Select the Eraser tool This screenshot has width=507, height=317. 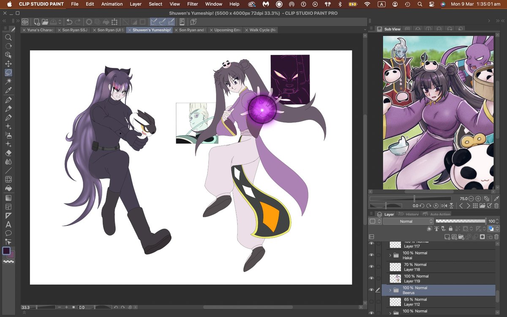8,153
